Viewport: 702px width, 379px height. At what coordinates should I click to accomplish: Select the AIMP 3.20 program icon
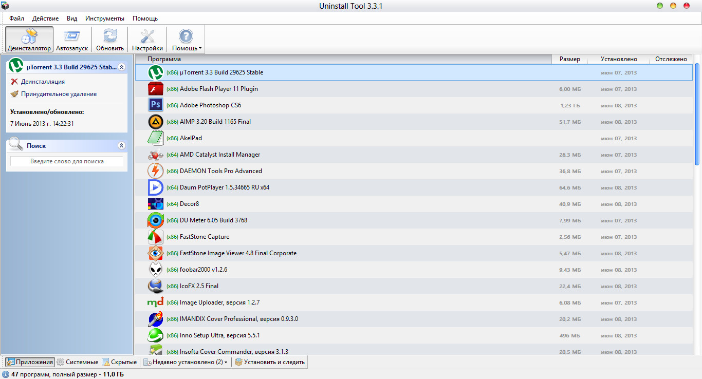pos(155,122)
